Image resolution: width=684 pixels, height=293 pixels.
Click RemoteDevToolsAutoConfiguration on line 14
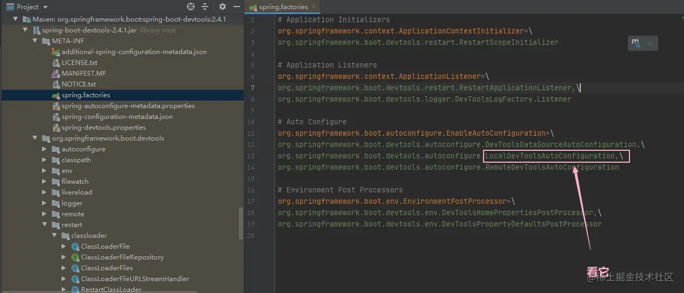coord(552,167)
